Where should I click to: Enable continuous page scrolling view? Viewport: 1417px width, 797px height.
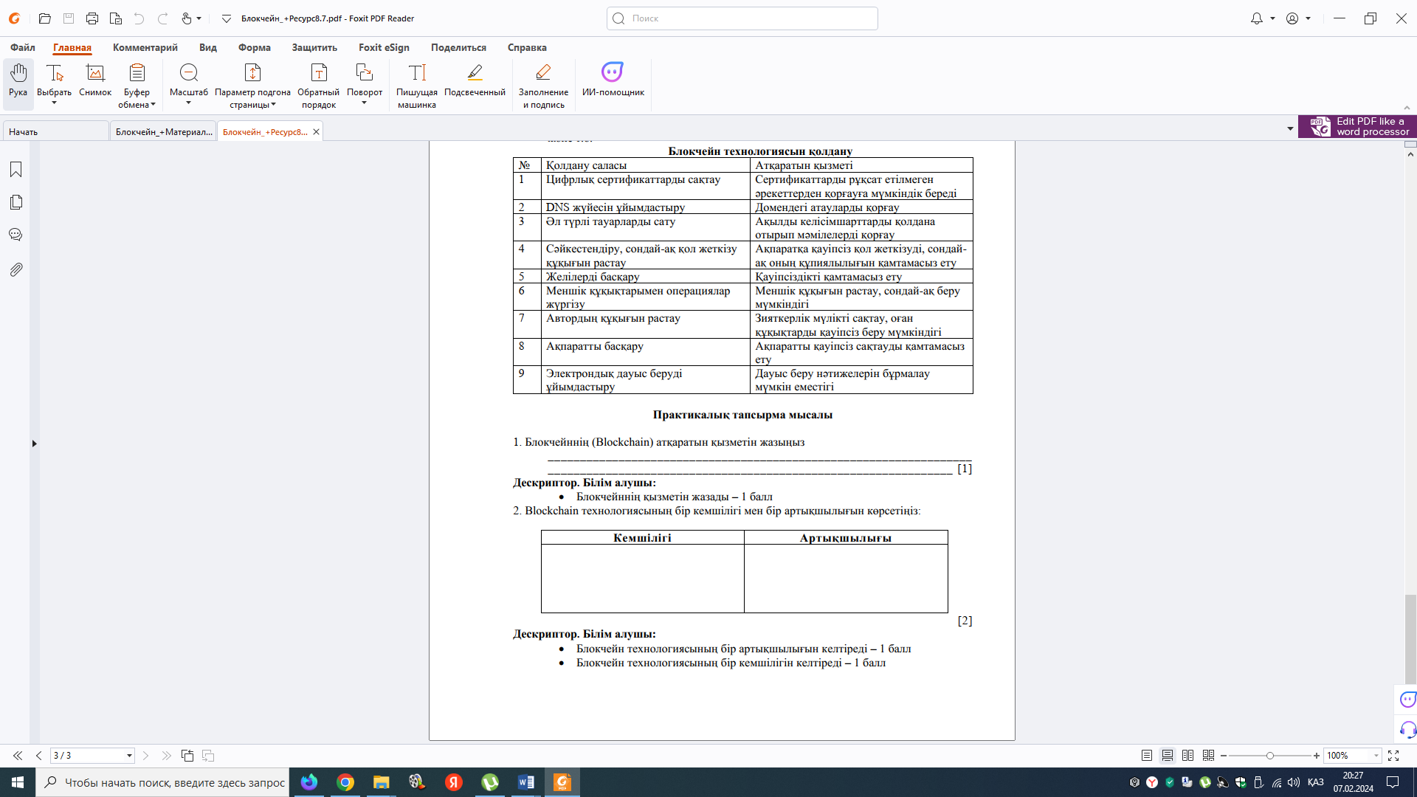point(1167,756)
